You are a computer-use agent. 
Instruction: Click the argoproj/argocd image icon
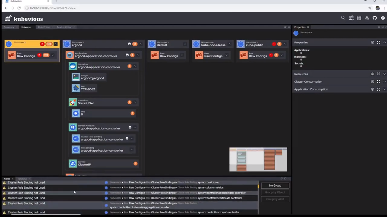76,77
